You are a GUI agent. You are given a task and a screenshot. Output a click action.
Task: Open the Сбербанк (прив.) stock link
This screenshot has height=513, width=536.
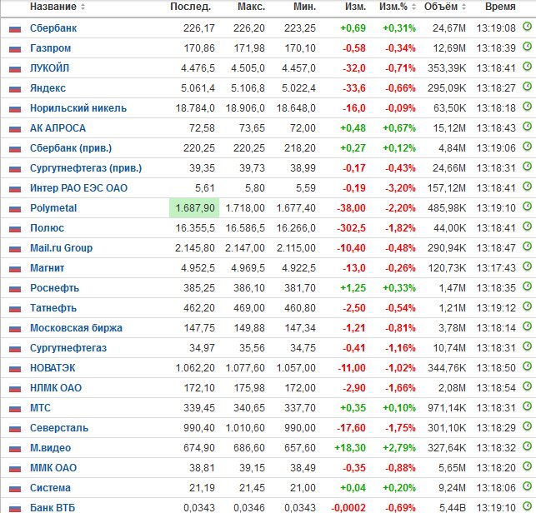[x=71, y=148]
